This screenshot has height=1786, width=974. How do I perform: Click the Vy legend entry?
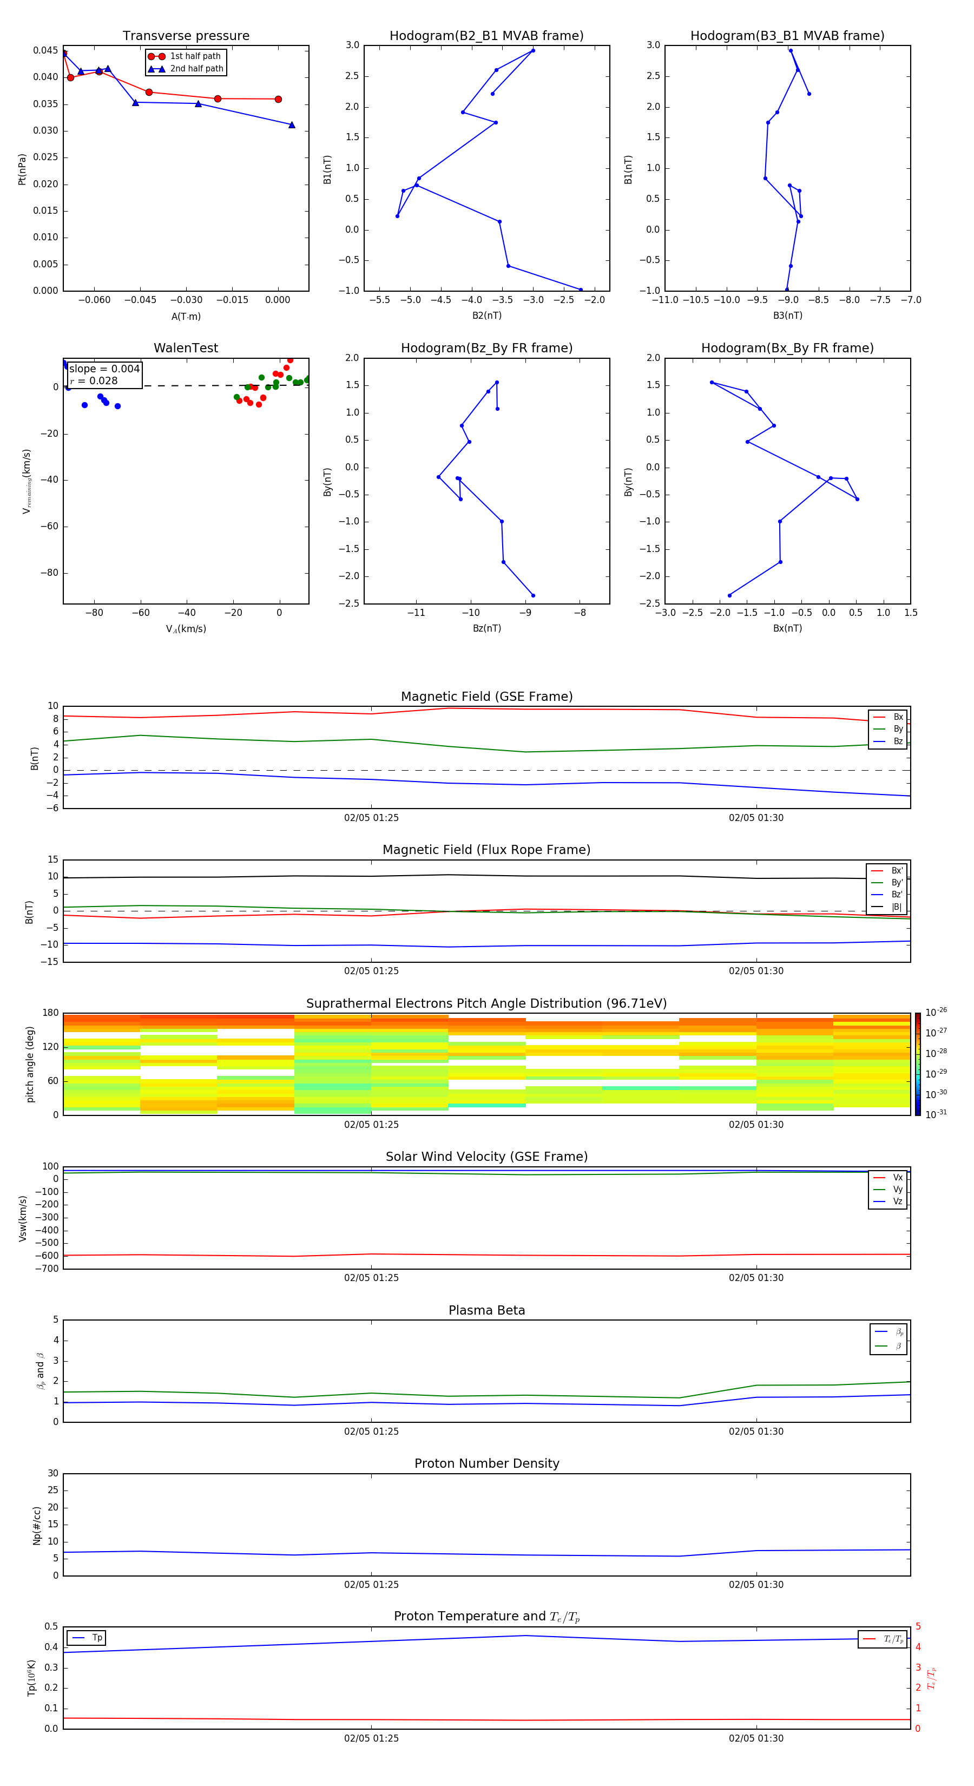point(888,1190)
